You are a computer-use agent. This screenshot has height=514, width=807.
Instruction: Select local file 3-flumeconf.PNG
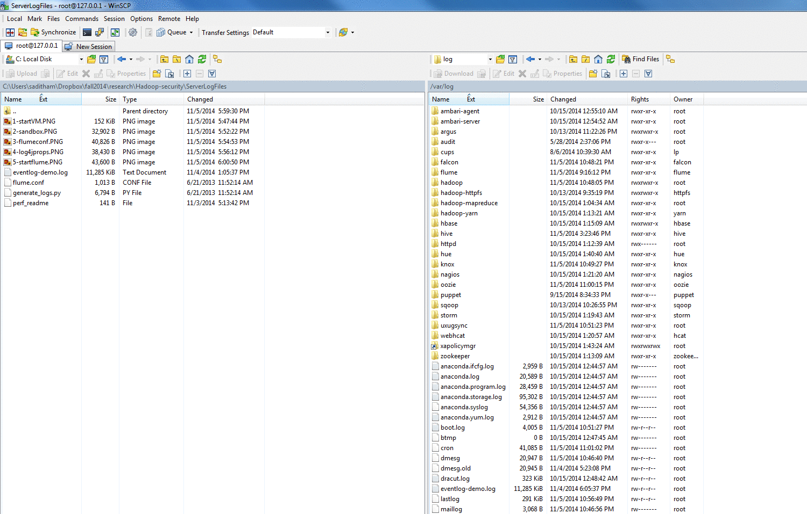point(38,142)
